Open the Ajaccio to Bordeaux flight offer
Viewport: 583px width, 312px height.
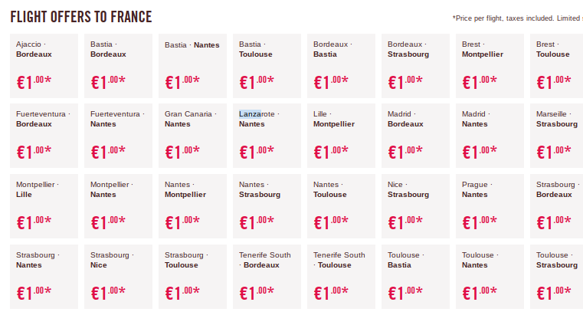(x=44, y=65)
